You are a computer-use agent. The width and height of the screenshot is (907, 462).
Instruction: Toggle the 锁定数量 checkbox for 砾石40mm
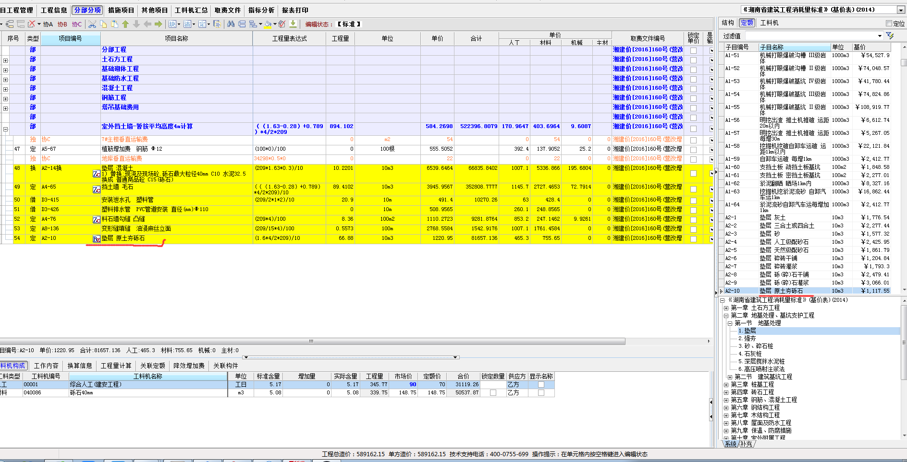click(x=493, y=392)
